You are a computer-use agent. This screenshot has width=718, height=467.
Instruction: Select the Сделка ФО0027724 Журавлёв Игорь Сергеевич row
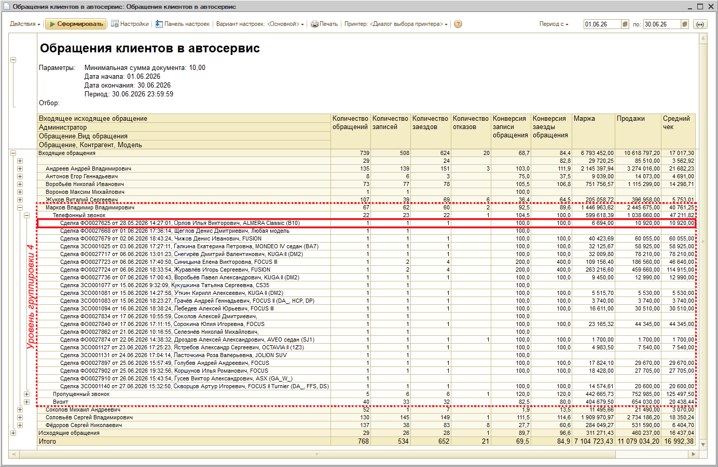click(366, 270)
